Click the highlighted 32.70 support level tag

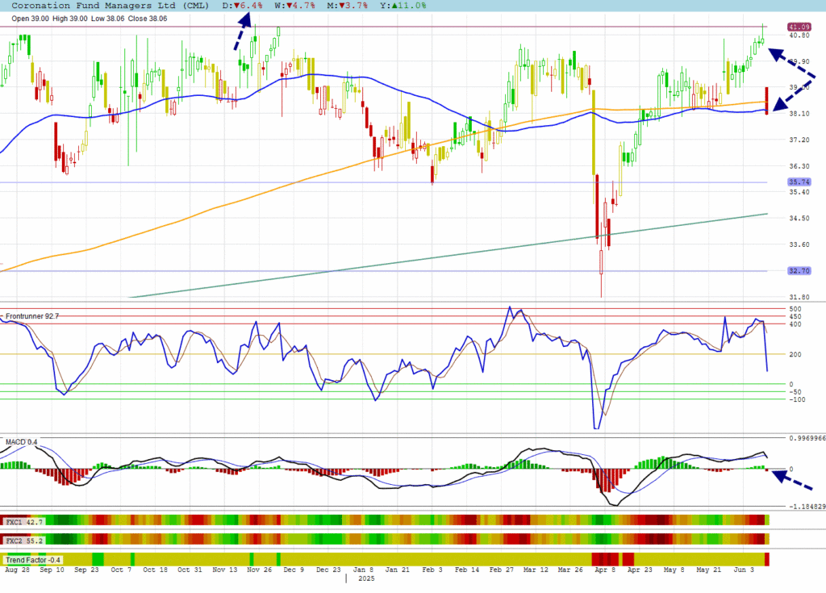[799, 271]
